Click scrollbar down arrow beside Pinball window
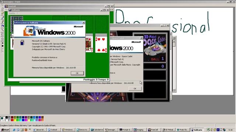Screen dimensions: 236x132 click(x=174, y=90)
